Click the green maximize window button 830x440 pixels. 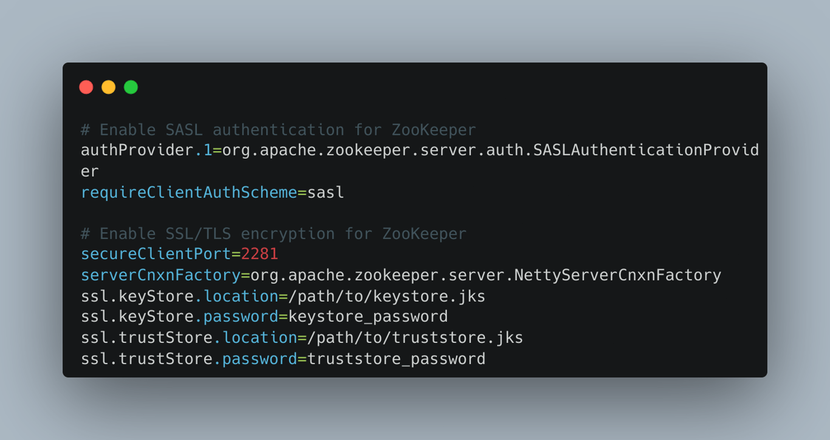(x=130, y=87)
